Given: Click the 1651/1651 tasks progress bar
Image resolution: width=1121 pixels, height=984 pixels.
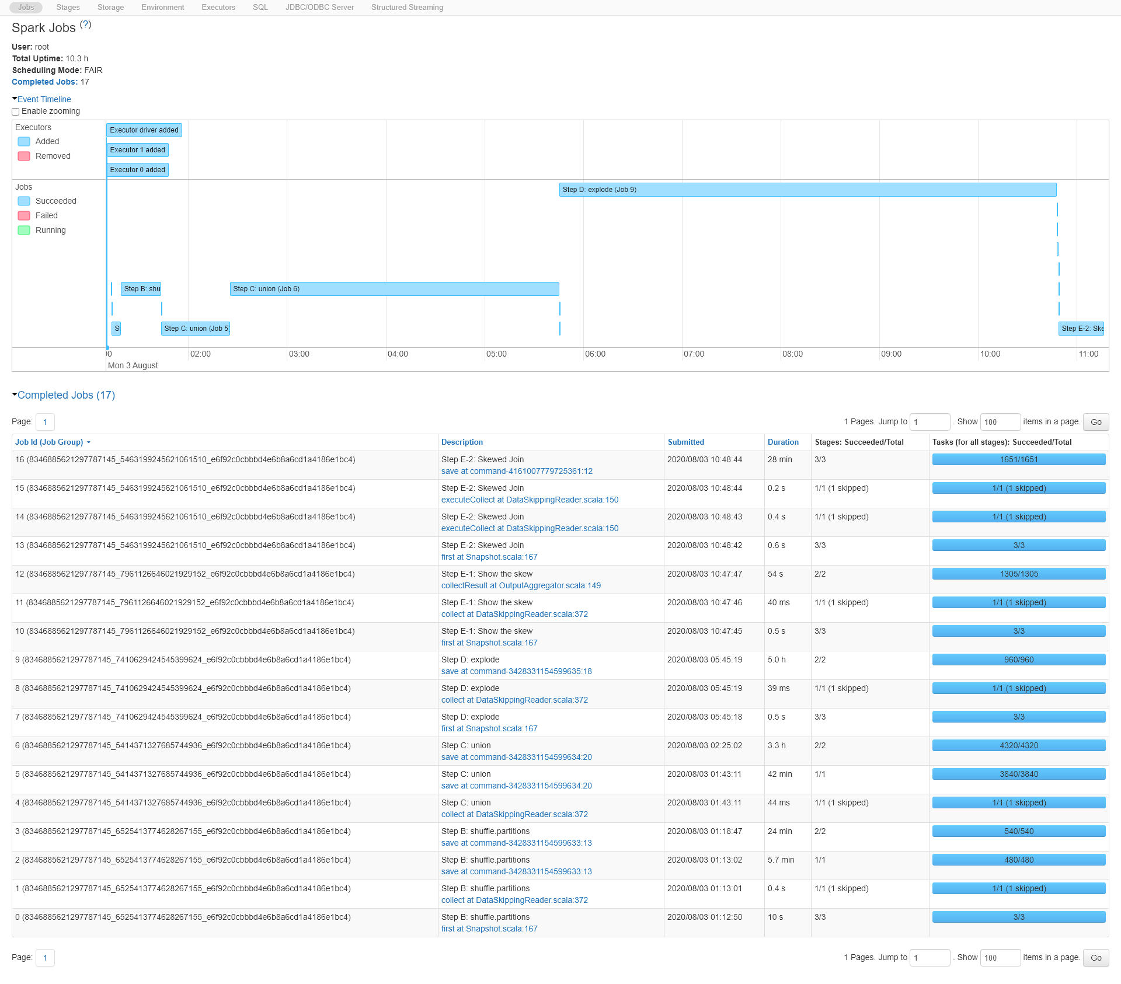Looking at the screenshot, I should pyautogui.click(x=1019, y=459).
